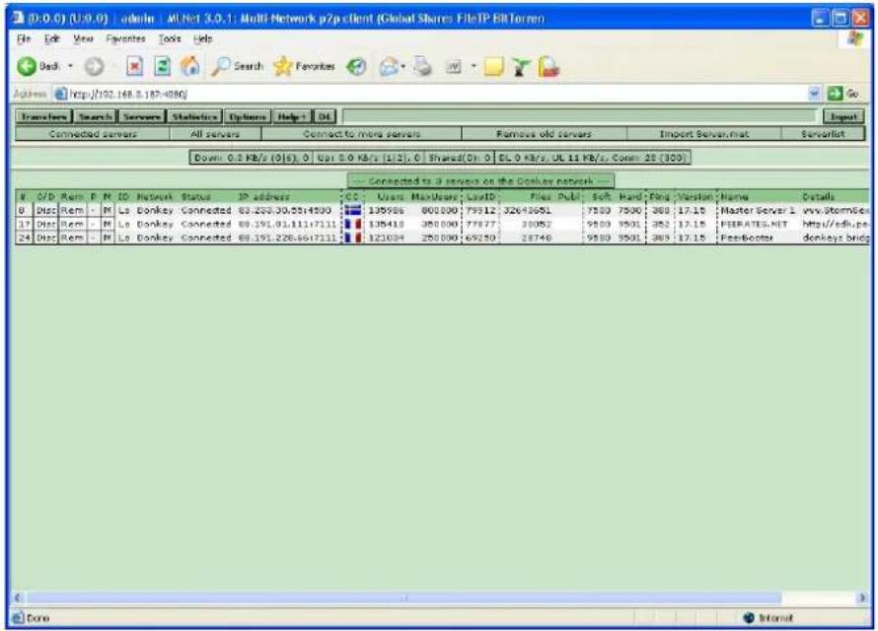Open the address bar dropdown arrow

point(815,94)
